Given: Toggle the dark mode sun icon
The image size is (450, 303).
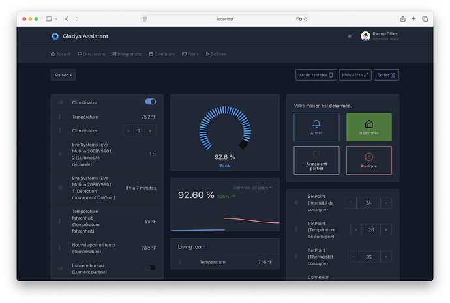Looking at the screenshot, I should [349, 36].
